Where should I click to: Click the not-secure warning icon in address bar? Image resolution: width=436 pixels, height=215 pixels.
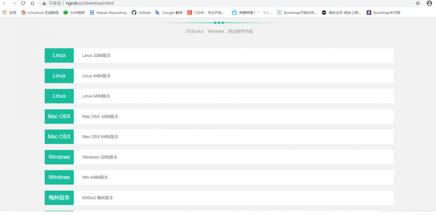click(44, 3)
